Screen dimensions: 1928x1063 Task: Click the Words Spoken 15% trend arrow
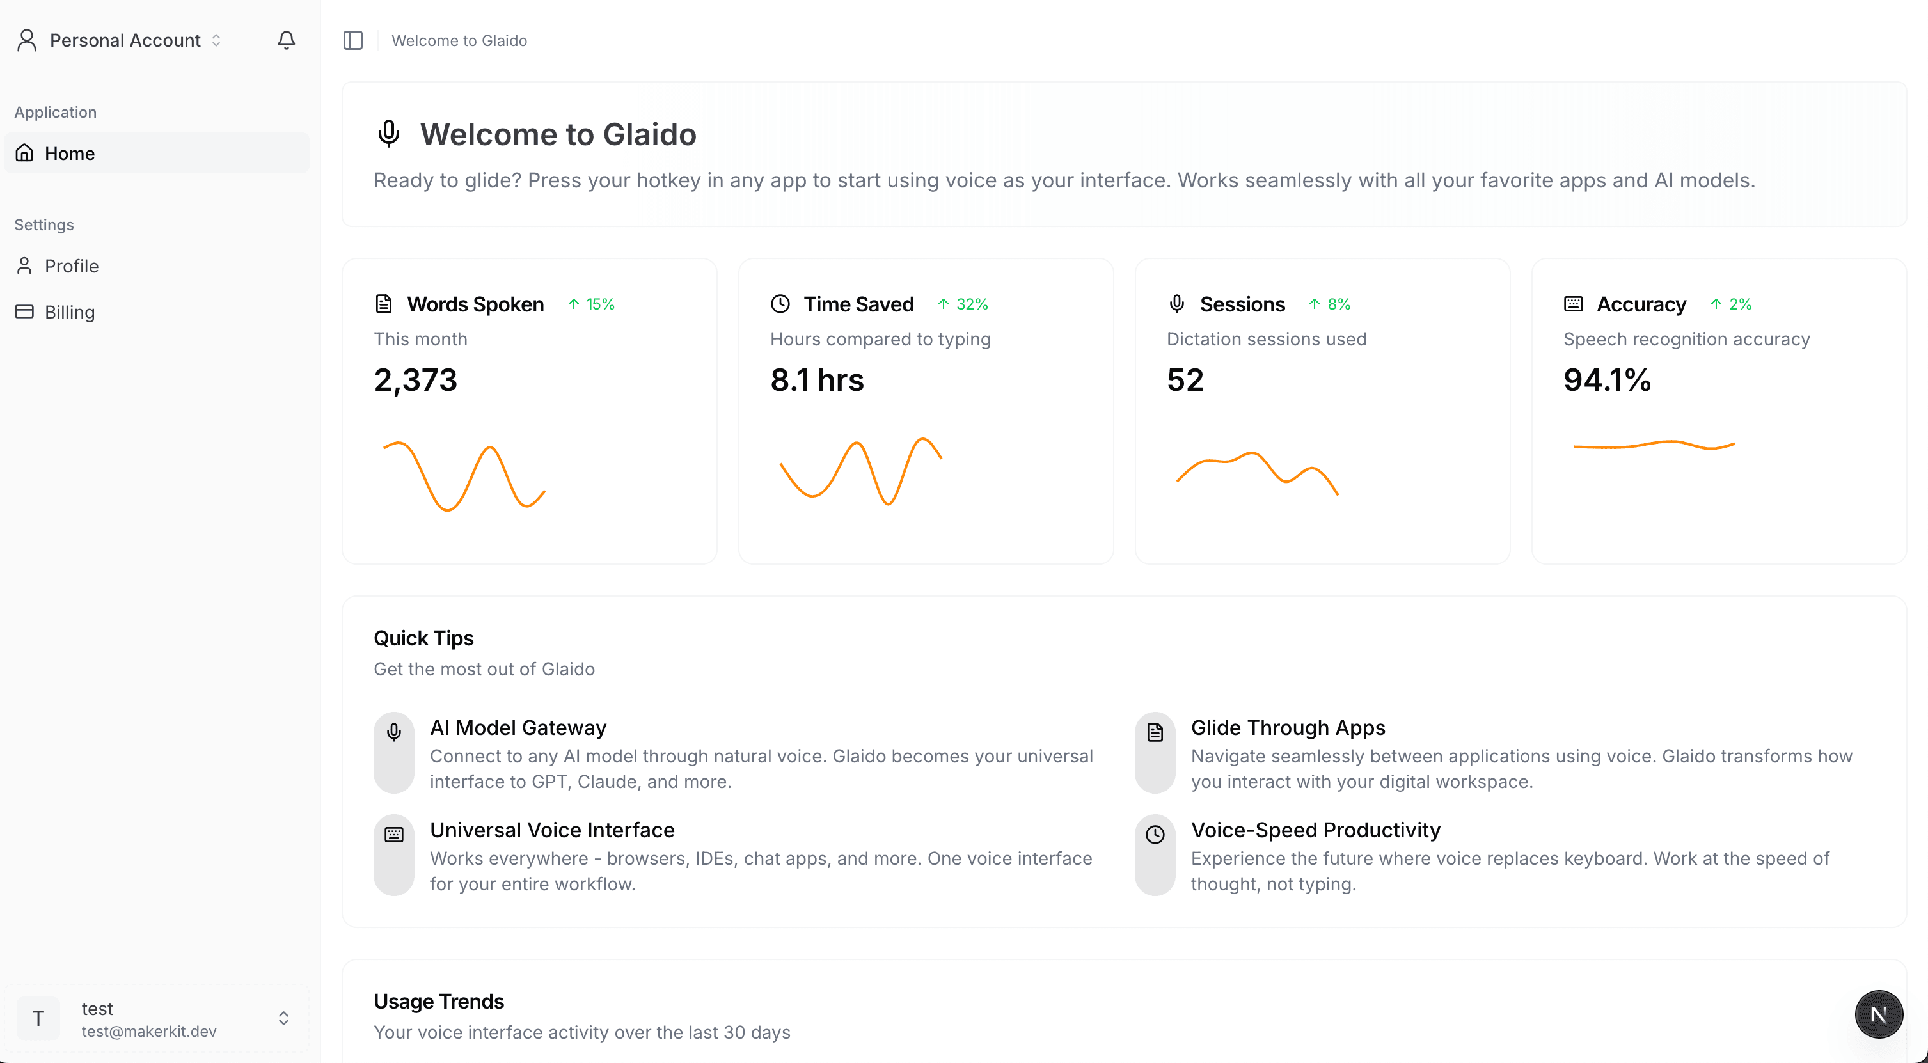[x=573, y=304]
